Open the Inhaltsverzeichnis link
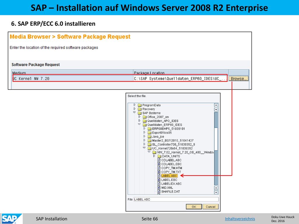Screen dimensions: 299x224 pos(240,219)
